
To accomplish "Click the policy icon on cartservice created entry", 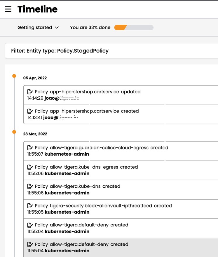I will pyautogui.click(x=30, y=111).
